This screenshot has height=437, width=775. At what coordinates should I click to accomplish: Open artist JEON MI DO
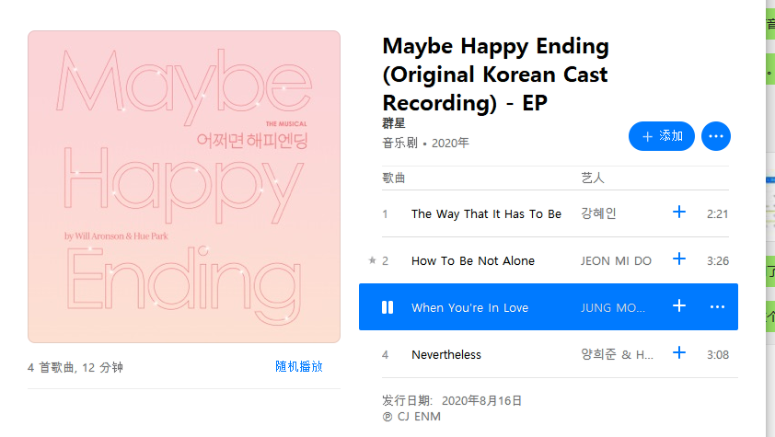(x=616, y=260)
